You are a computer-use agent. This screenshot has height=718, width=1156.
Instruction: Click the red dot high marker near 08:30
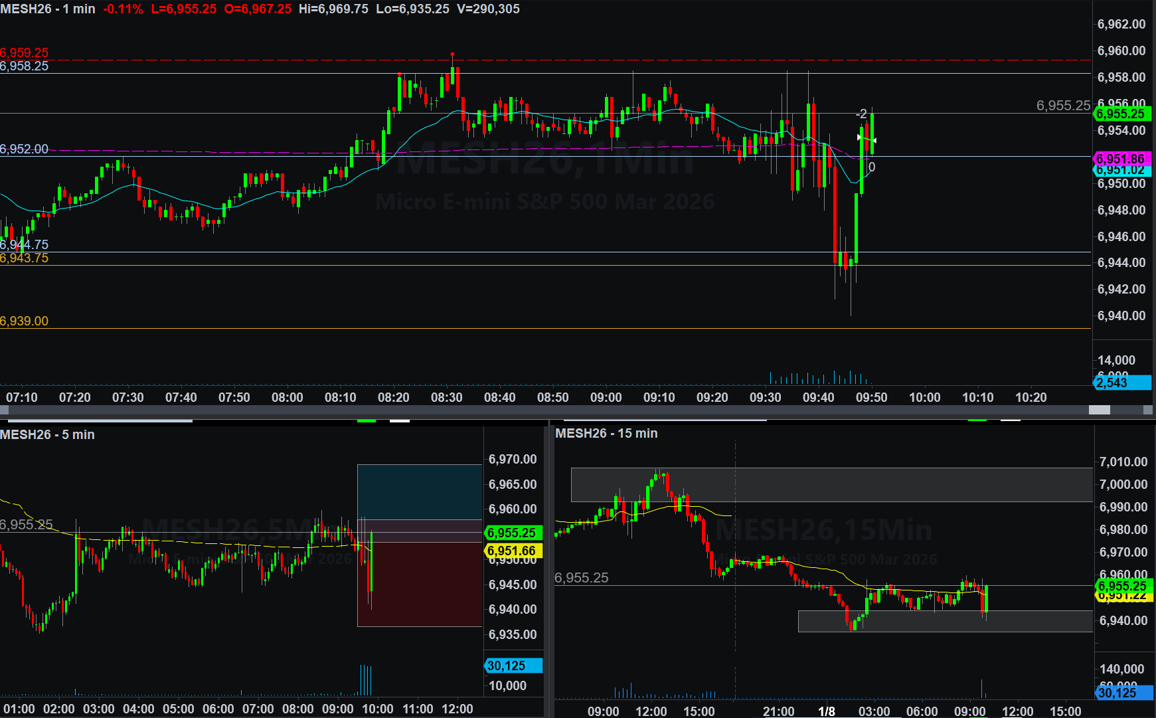coord(452,54)
